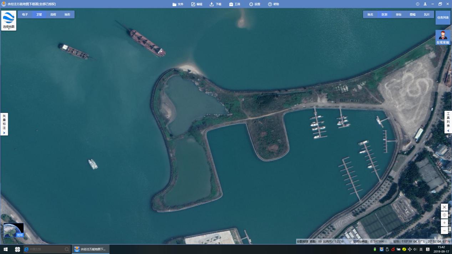This screenshot has width=452, height=254.
Task: Click the user account icon
Action: (x=425, y=4)
